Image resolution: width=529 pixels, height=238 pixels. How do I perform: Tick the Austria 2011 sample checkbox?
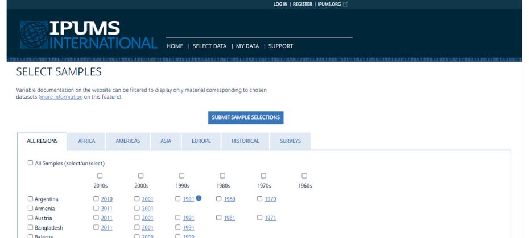[96, 218]
